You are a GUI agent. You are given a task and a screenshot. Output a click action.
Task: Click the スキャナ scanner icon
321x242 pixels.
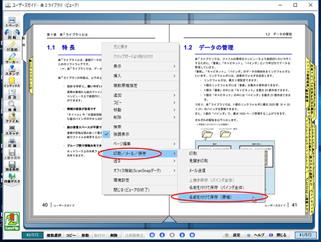12,130
